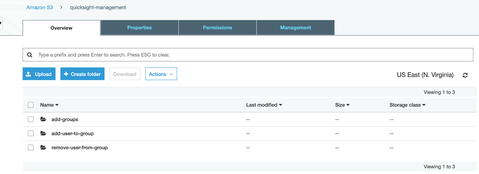Open the Actions dropdown
The image size is (479, 174).
click(161, 74)
